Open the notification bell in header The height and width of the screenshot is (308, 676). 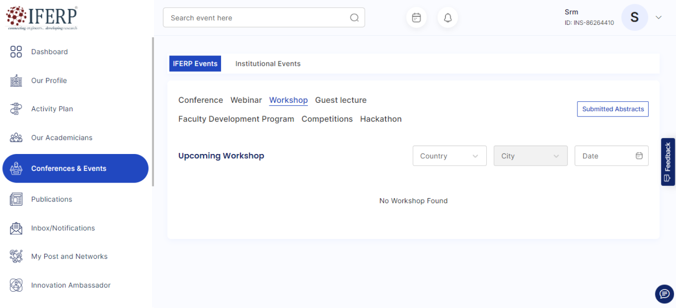coord(447,18)
